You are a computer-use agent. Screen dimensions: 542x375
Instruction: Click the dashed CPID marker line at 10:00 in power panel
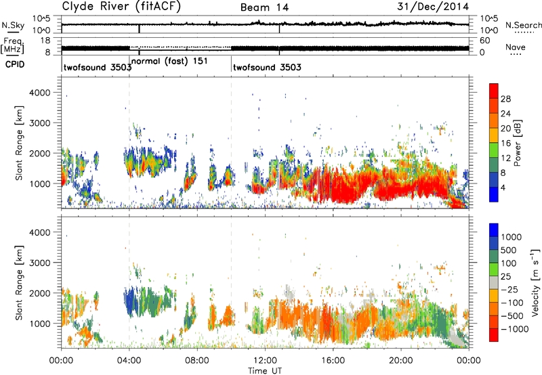pyautogui.click(x=231, y=143)
